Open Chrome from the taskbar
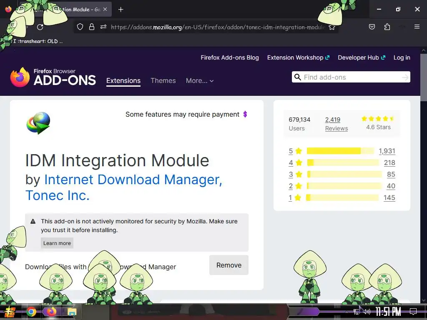 coord(31,312)
